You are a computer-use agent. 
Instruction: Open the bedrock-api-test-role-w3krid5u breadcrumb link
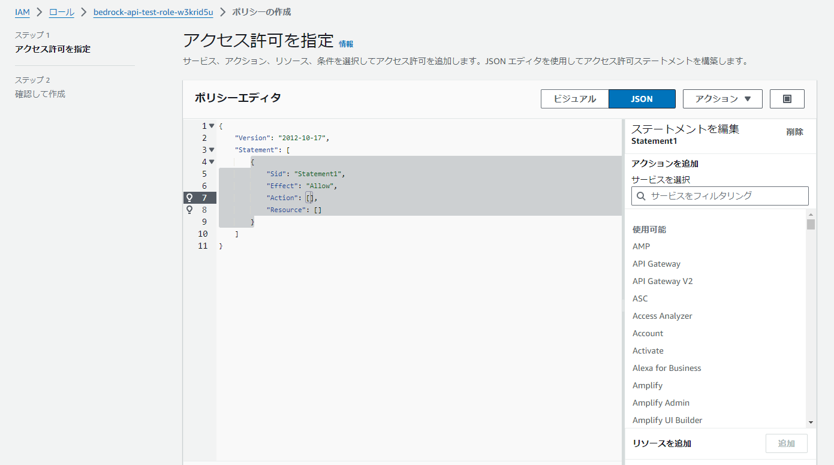(x=153, y=12)
